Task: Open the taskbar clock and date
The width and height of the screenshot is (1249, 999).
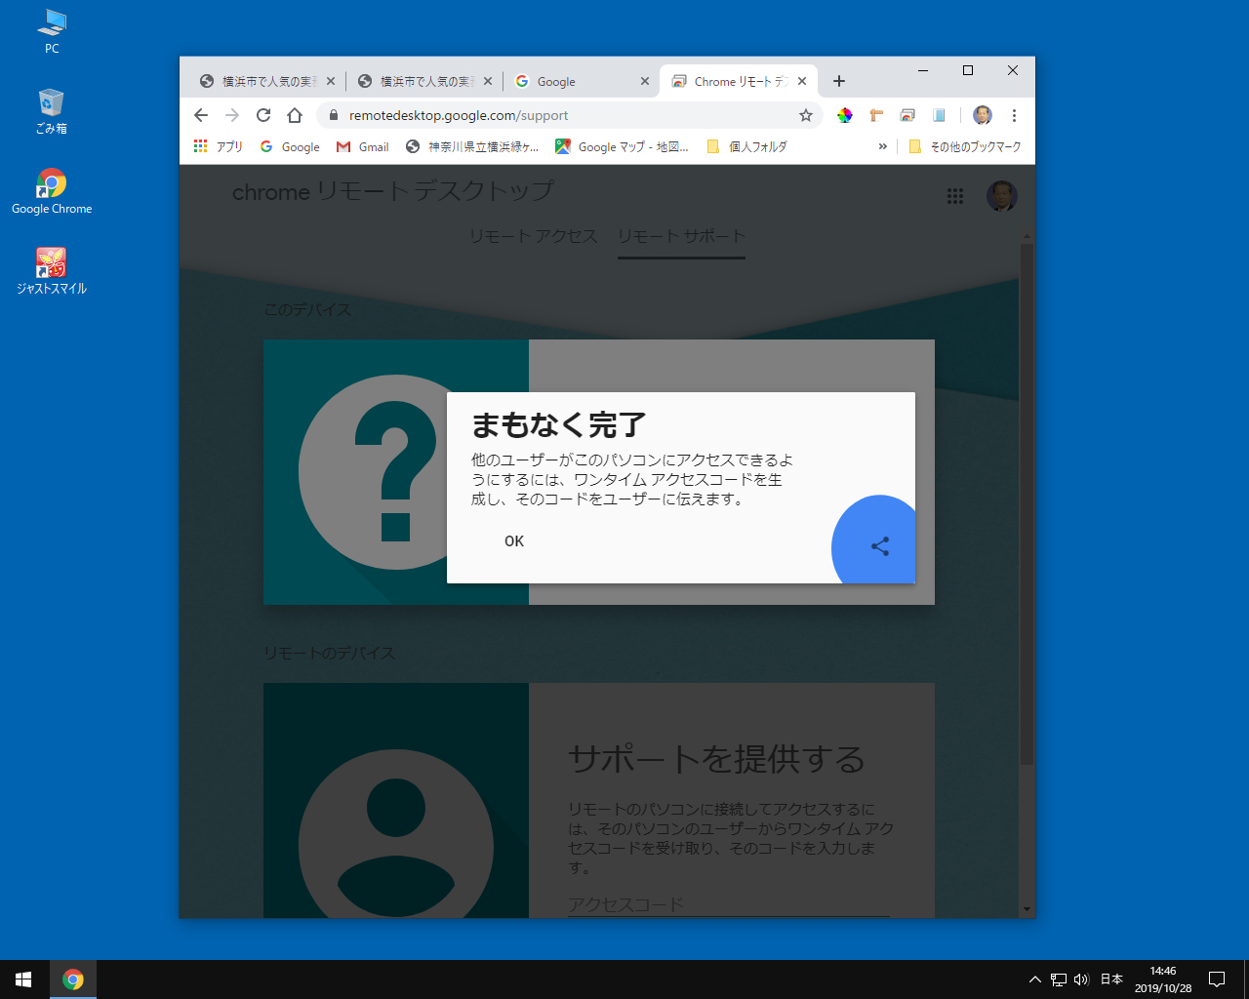Action: click(1163, 979)
